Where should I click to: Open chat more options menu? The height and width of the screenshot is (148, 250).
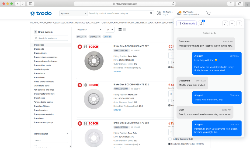[x=239, y=23]
